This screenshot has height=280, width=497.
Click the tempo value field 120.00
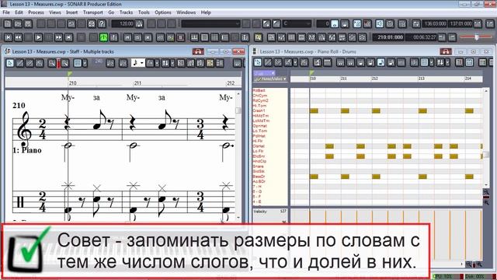point(123,24)
